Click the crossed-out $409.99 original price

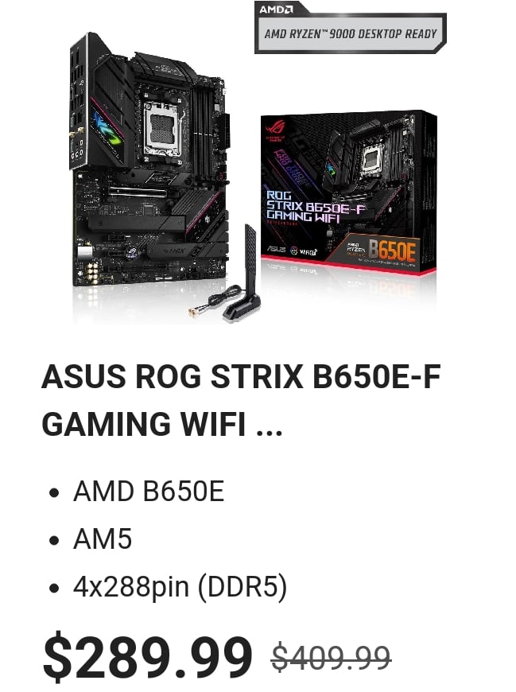(332, 658)
